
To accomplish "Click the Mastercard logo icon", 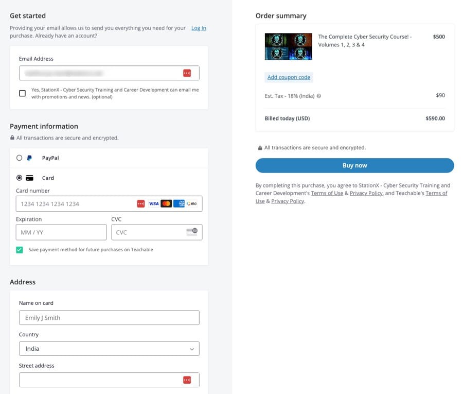I will [x=166, y=204].
